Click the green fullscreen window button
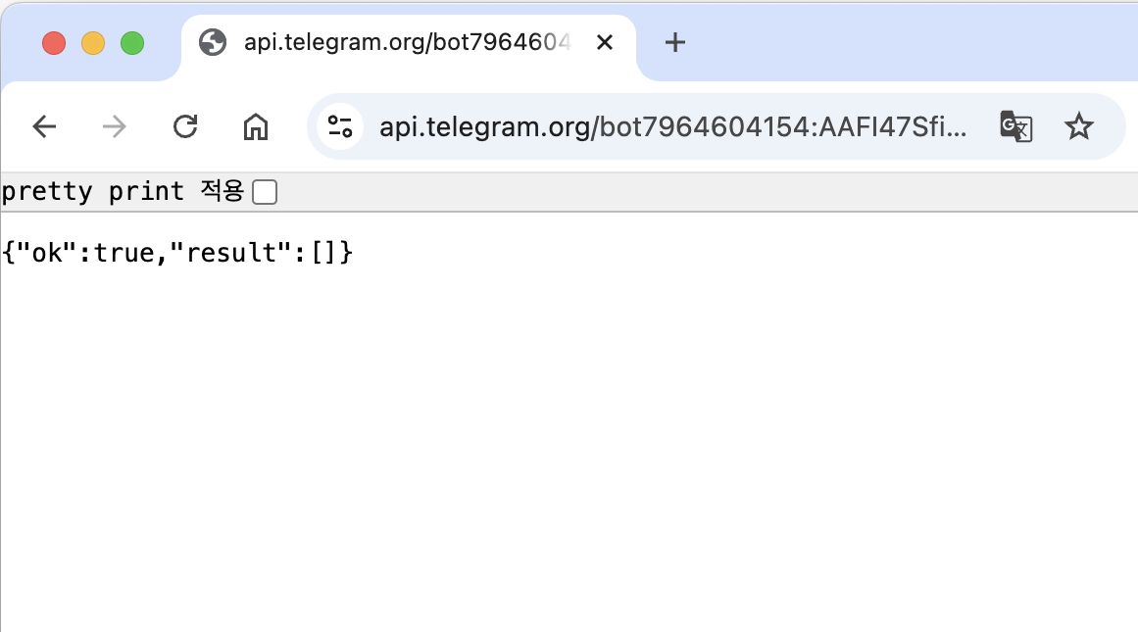Image resolution: width=1138 pixels, height=632 pixels. [132, 43]
